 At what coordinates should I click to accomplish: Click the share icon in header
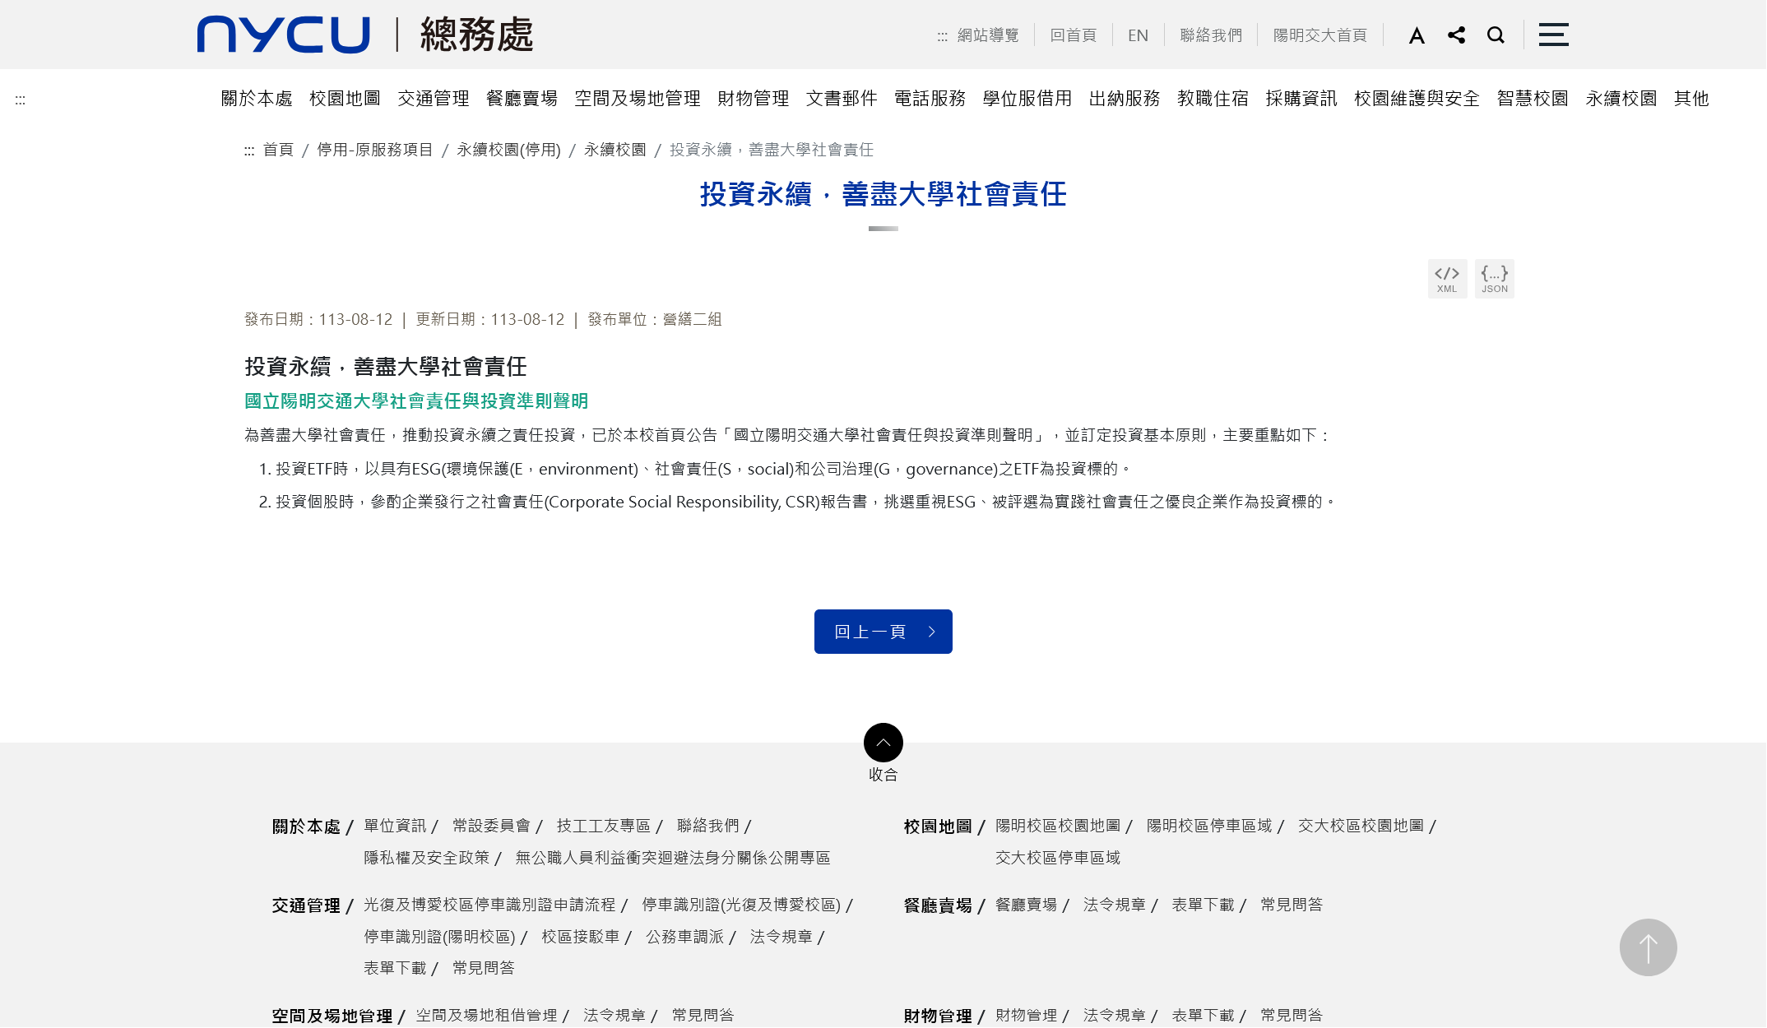tap(1456, 35)
